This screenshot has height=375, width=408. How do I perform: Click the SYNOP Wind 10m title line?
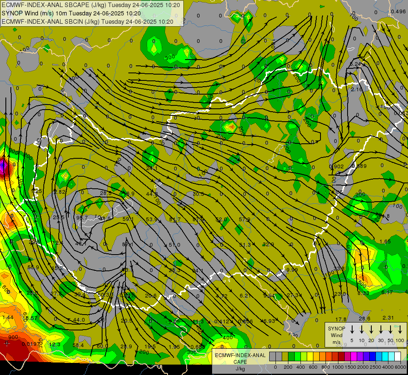point(71,13)
